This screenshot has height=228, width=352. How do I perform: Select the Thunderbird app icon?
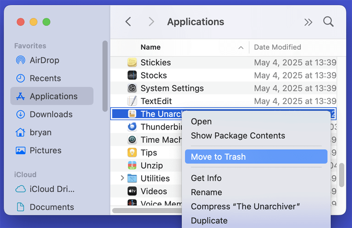(x=132, y=127)
